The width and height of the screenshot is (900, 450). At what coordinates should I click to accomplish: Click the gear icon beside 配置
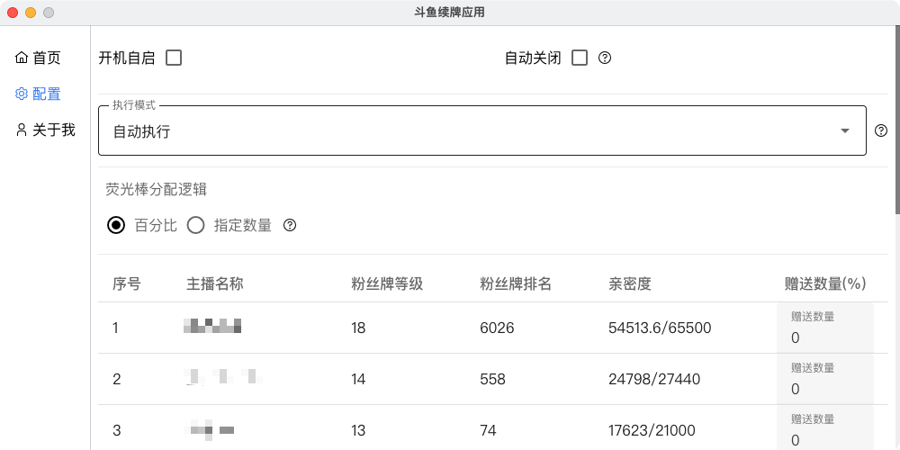[22, 94]
